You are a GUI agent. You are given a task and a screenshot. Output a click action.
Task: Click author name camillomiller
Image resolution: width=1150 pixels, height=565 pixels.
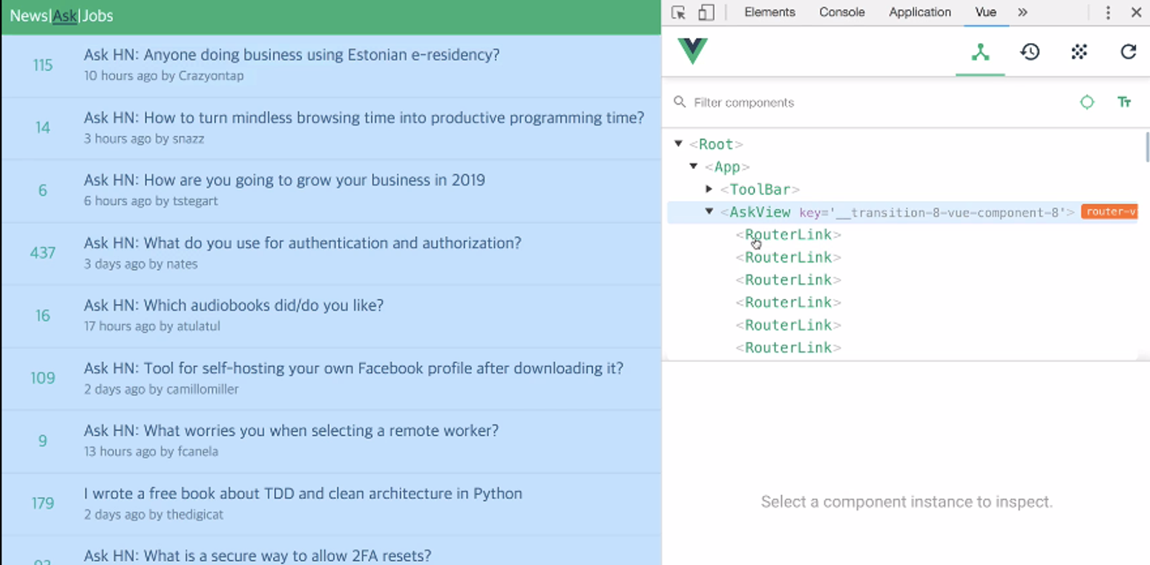click(x=203, y=389)
